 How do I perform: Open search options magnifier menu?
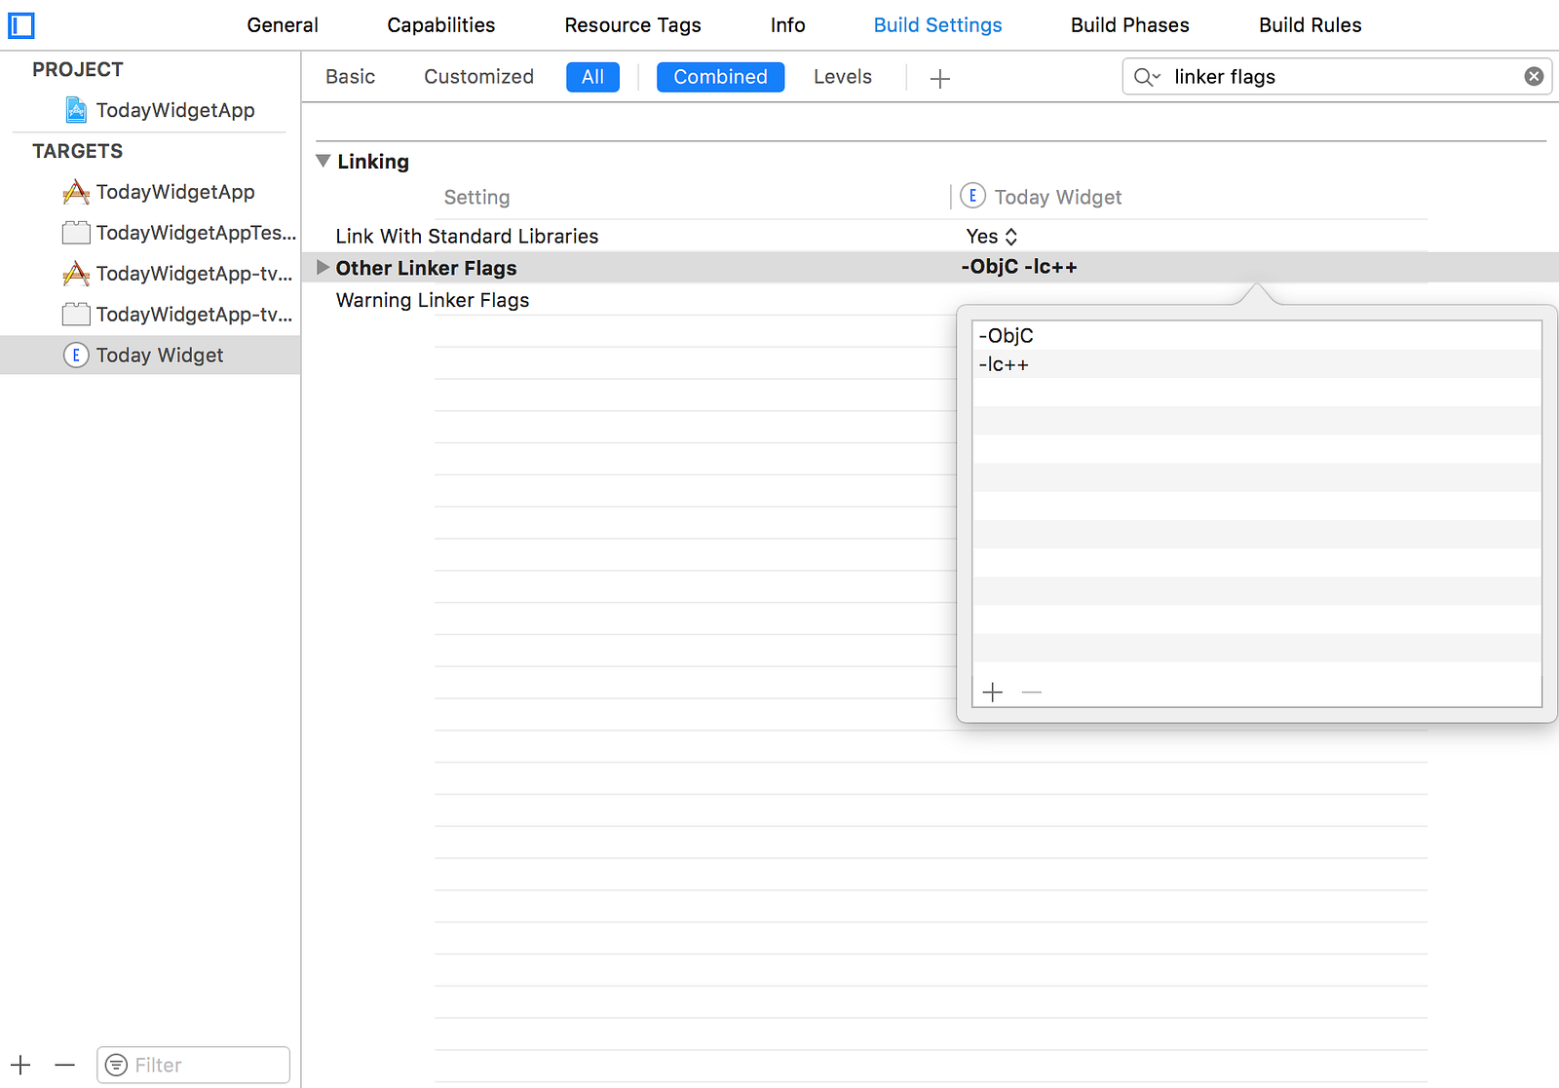[1147, 77]
